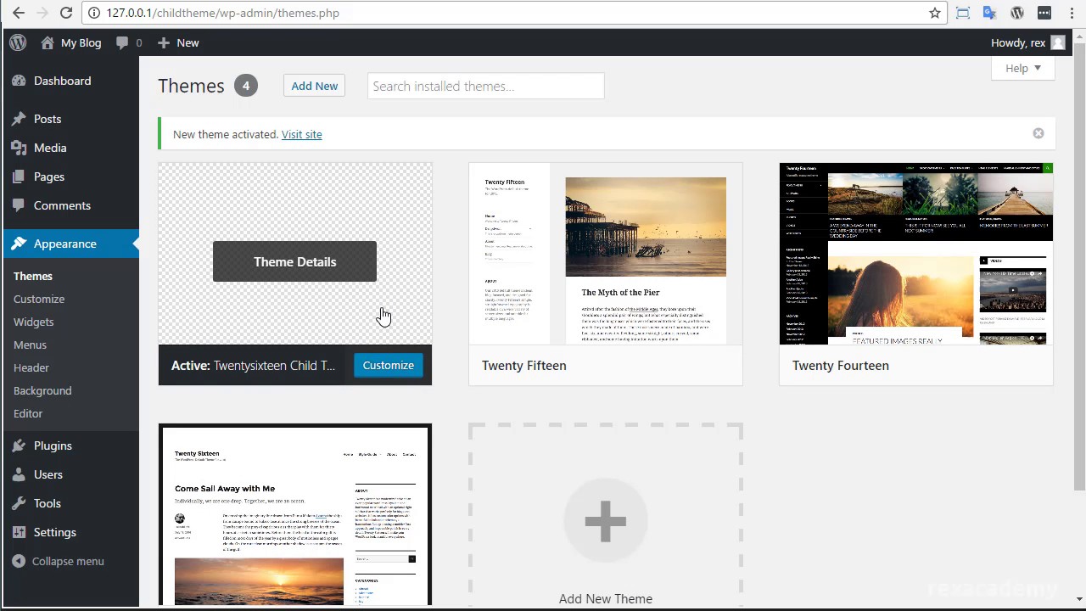The height and width of the screenshot is (611, 1086).
Task: Click the Settings sliders icon
Action: point(19,532)
